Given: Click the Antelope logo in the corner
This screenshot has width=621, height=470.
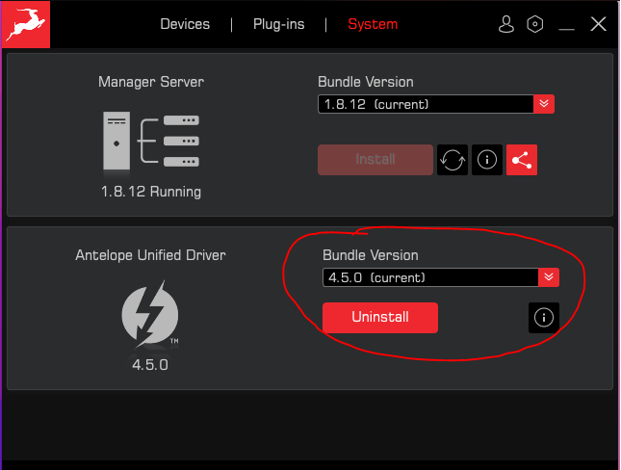Looking at the screenshot, I should coord(26,24).
